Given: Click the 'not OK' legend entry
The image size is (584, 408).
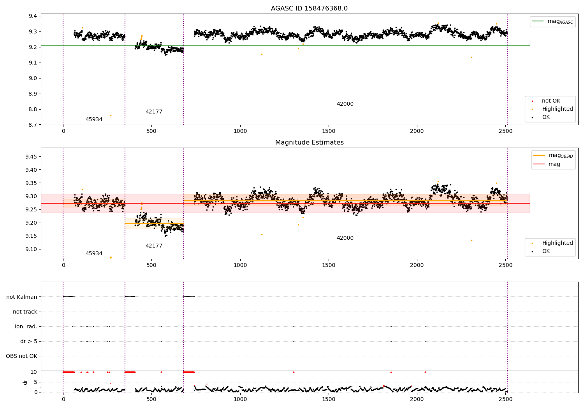Looking at the screenshot, I should [551, 101].
